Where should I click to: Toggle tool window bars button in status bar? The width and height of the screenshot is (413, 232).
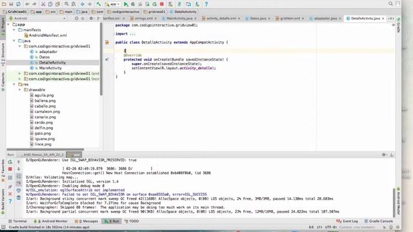point(3,227)
